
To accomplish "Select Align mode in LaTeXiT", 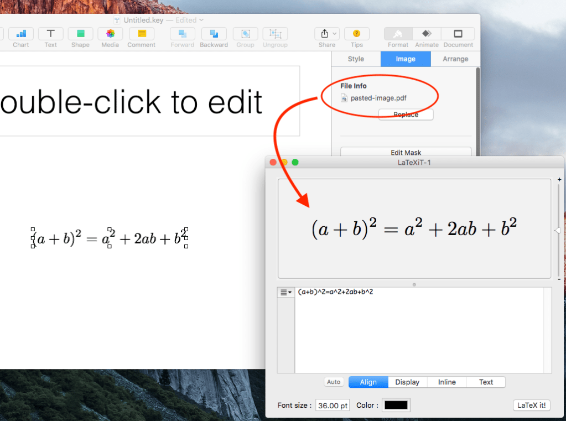I will [368, 382].
